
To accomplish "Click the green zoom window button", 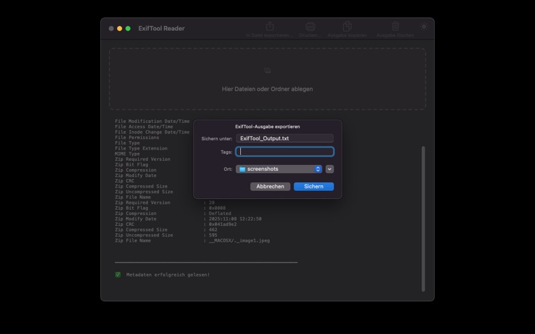I will pos(128,29).
